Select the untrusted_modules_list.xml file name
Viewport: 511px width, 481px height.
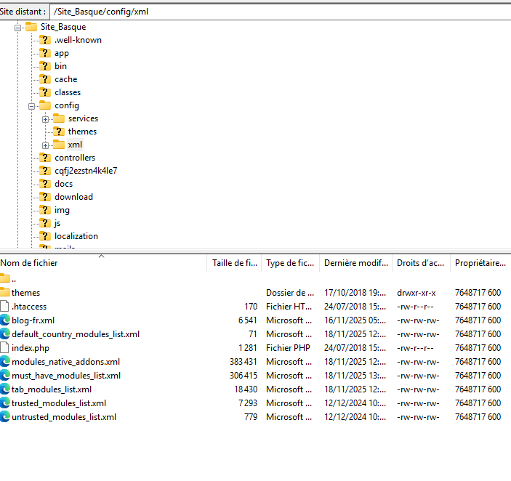(64, 417)
